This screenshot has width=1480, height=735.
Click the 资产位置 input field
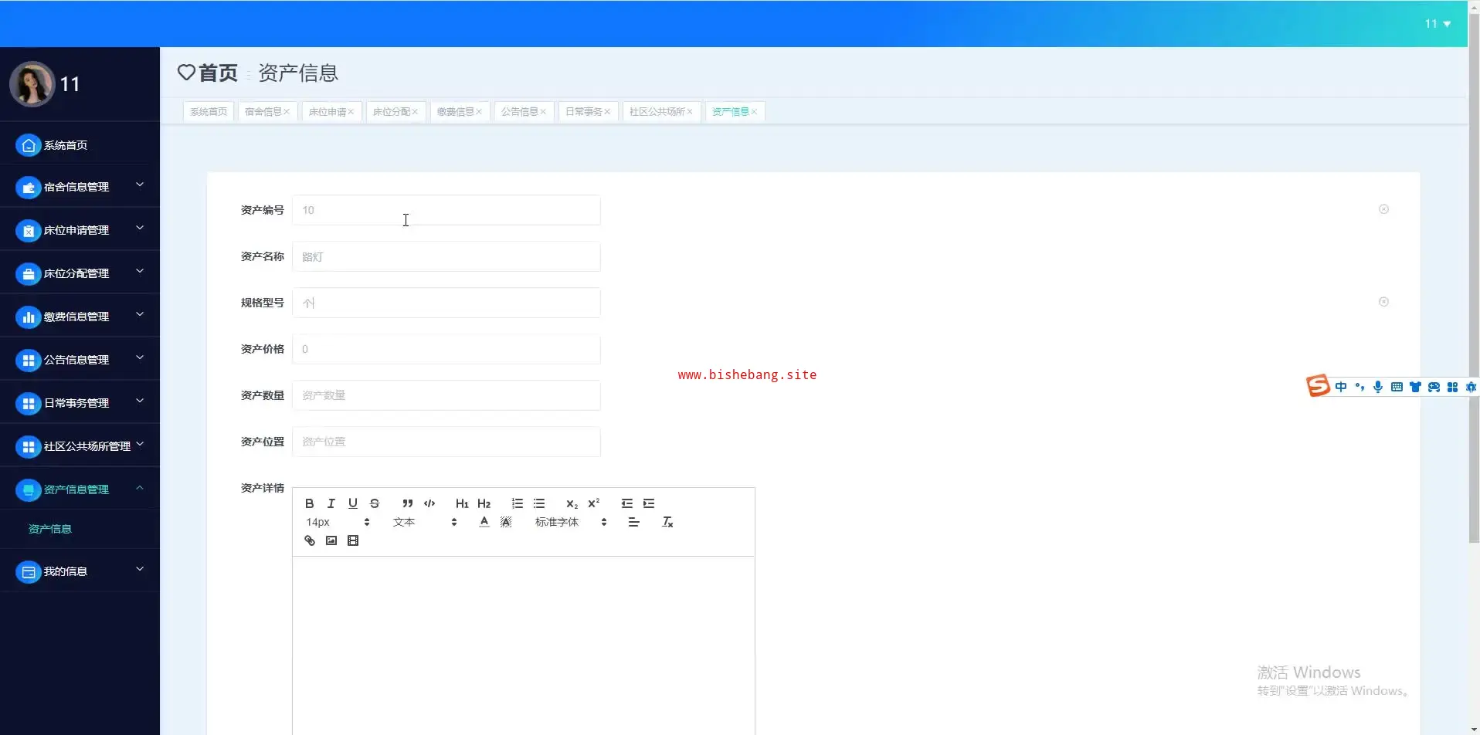coord(446,442)
